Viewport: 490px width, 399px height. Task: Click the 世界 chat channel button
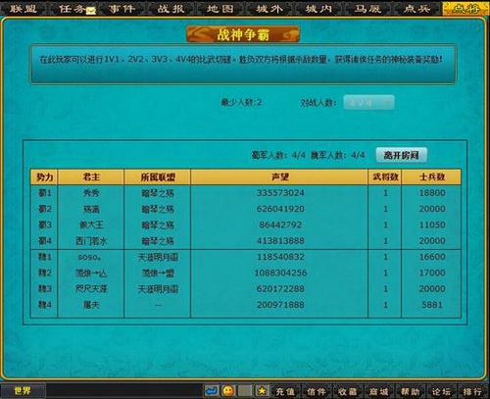pyautogui.click(x=23, y=391)
